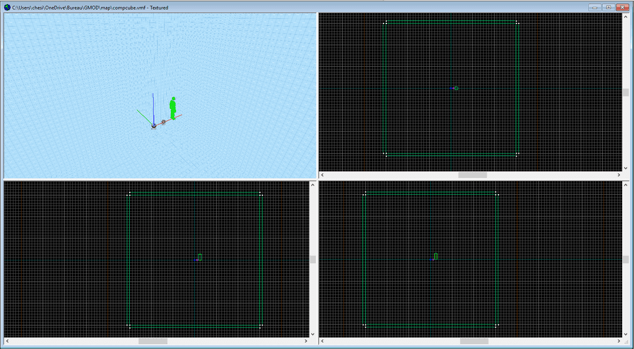The width and height of the screenshot is (634, 349).
Task: Click the horizontal scrollbar thumb of top-right viewport
Action: [472, 175]
